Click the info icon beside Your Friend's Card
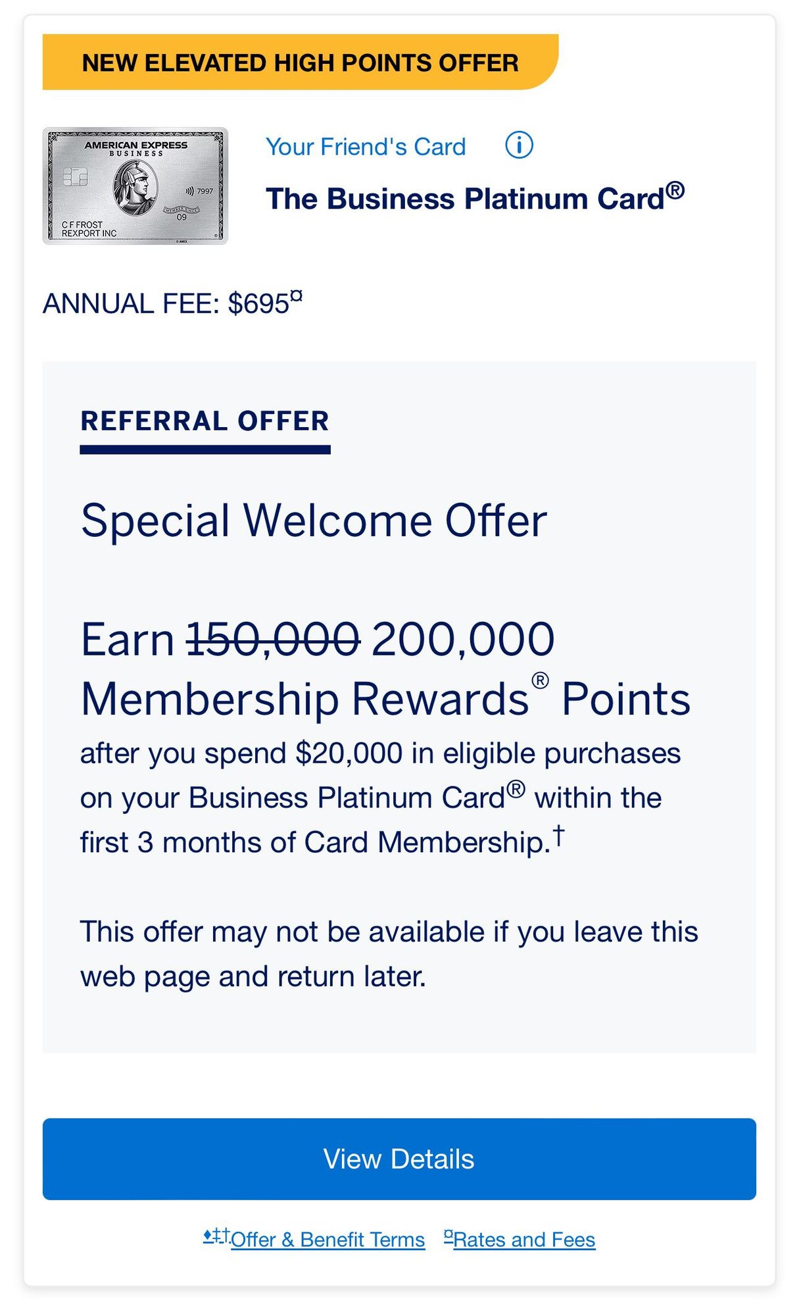 pos(519,145)
